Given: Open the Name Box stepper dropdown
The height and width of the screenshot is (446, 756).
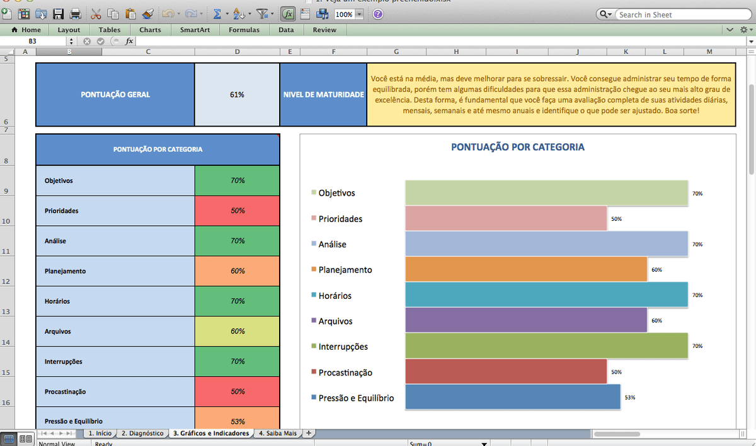Looking at the screenshot, I should click(71, 41).
